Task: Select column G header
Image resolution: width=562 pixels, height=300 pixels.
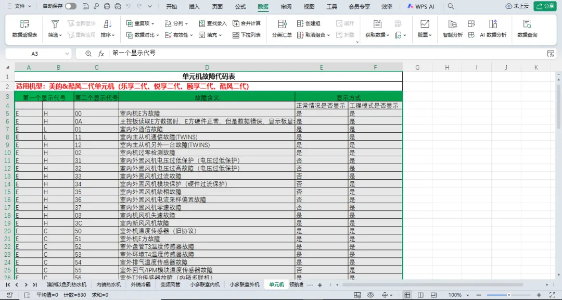Action: click(417, 67)
